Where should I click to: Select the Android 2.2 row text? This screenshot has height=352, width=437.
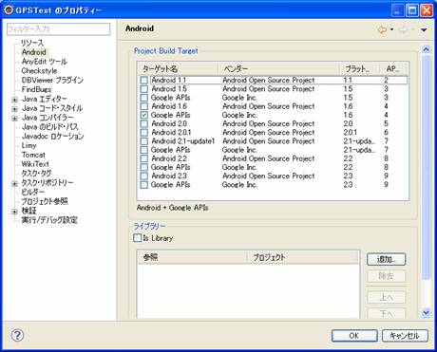click(x=169, y=158)
